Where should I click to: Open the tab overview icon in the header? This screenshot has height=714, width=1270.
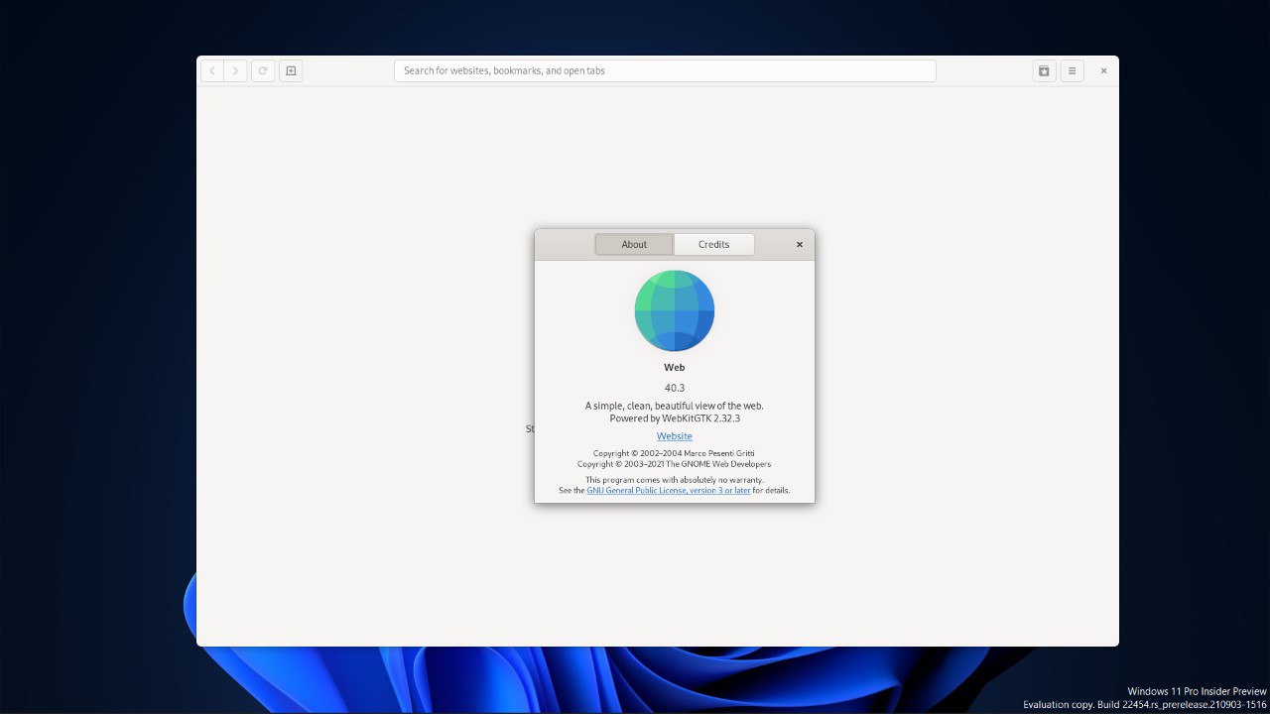tap(1044, 70)
